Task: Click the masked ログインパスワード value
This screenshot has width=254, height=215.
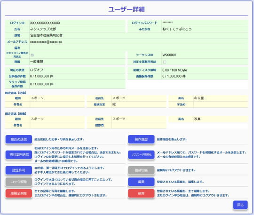Action: click(x=167, y=23)
